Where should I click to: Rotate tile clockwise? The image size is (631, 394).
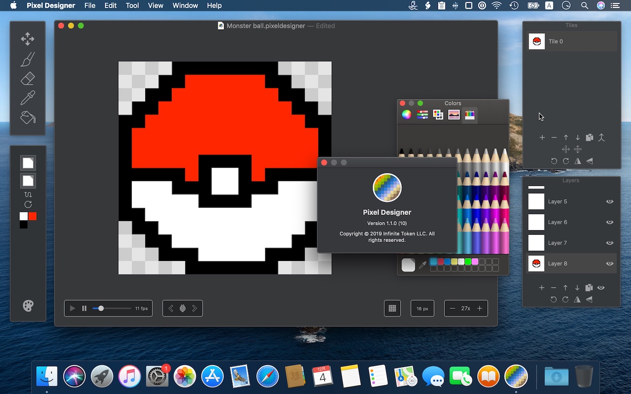pyautogui.click(x=566, y=161)
